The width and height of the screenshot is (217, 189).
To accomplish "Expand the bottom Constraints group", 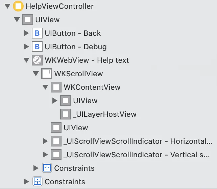I will click(x=26, y=182).
